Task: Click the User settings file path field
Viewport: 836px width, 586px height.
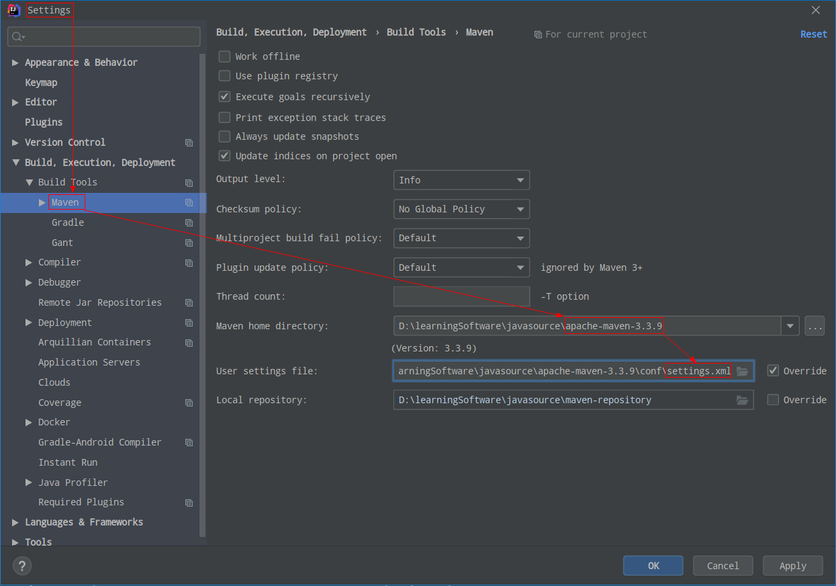Action: pyautogui.click(x=573, y=371)
